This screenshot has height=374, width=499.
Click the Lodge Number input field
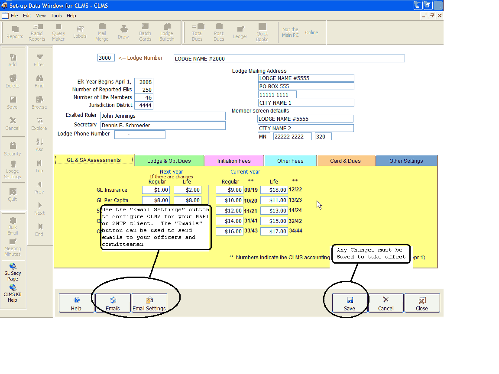coord(106,58)
